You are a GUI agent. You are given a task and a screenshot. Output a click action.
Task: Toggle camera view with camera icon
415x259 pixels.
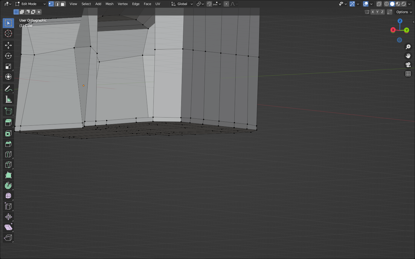pos(408,65)
